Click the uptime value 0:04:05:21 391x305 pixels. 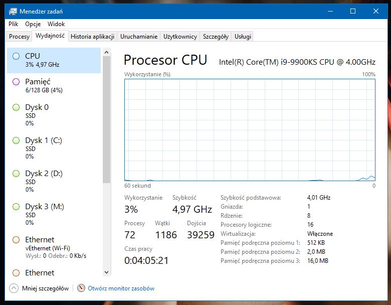point(146,260)
